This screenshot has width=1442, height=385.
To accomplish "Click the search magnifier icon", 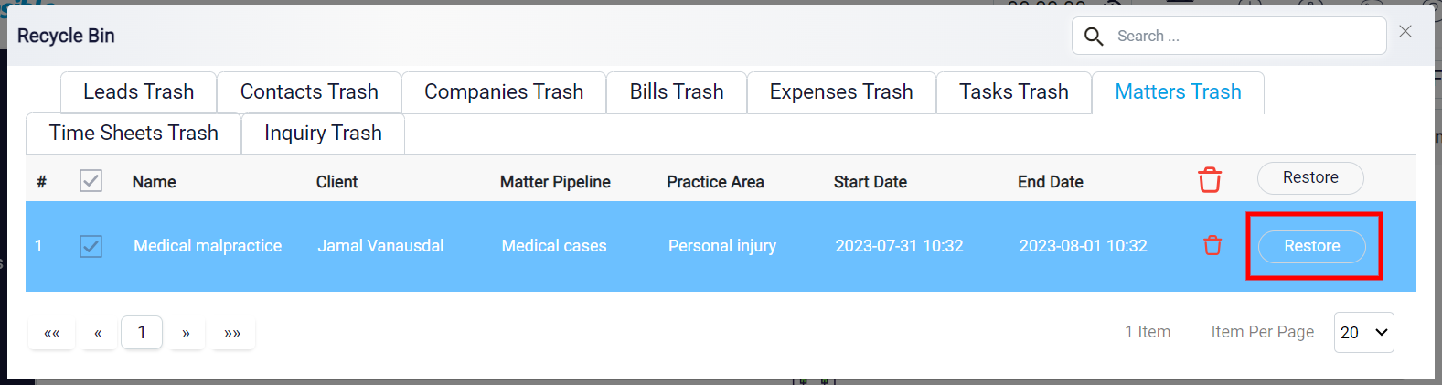I will point(1094,37).
